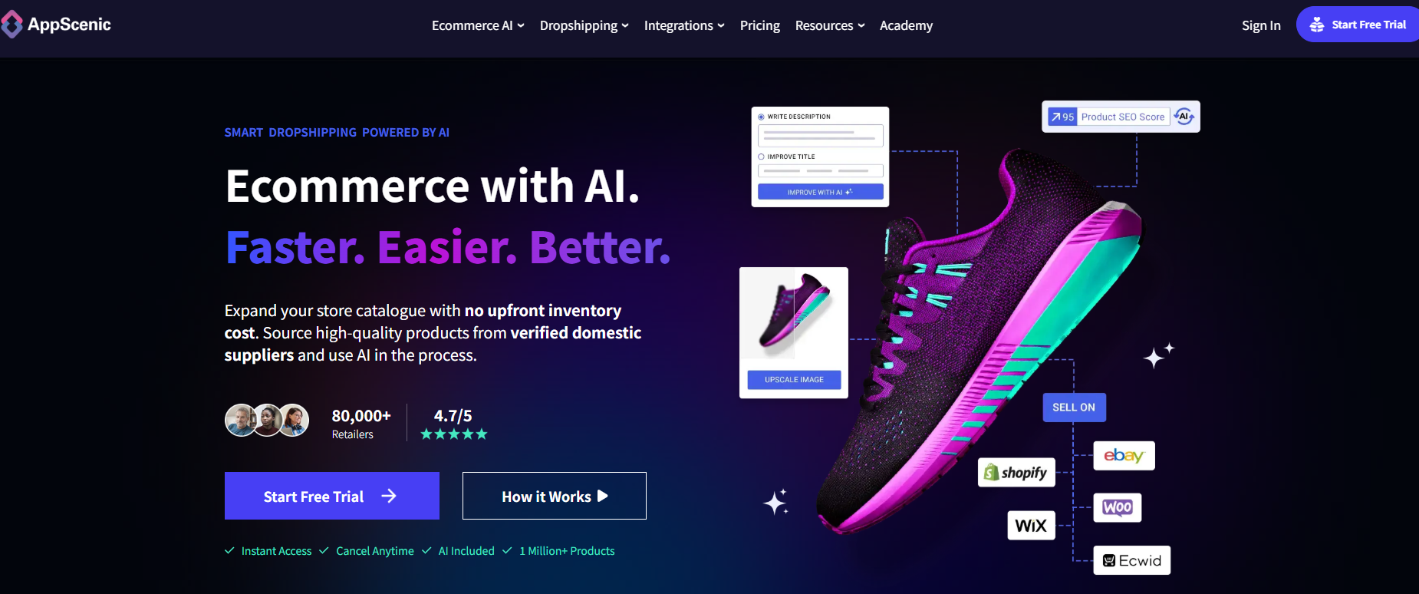Click the Wix logo badge
Image resolution: width=1419 pixels, height=594 pixels.
[1031, 526]
